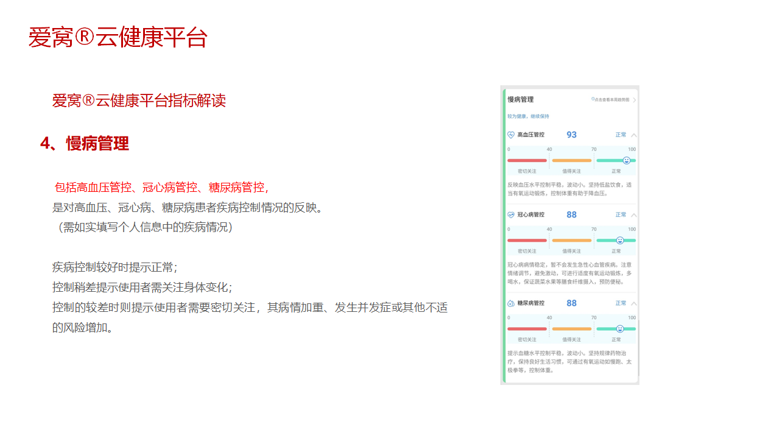Click the 反映血压水平控制平稳 description paragraph

tap(569, 189)
